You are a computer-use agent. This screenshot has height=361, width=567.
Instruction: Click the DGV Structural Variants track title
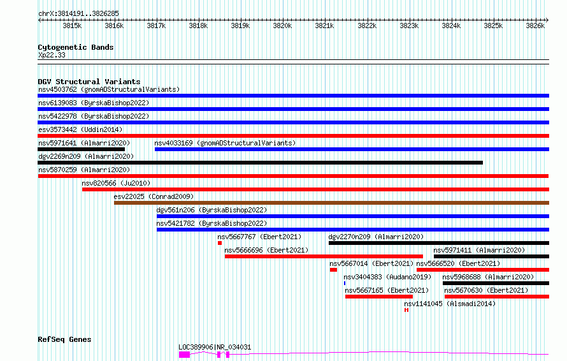coord(89,82)
